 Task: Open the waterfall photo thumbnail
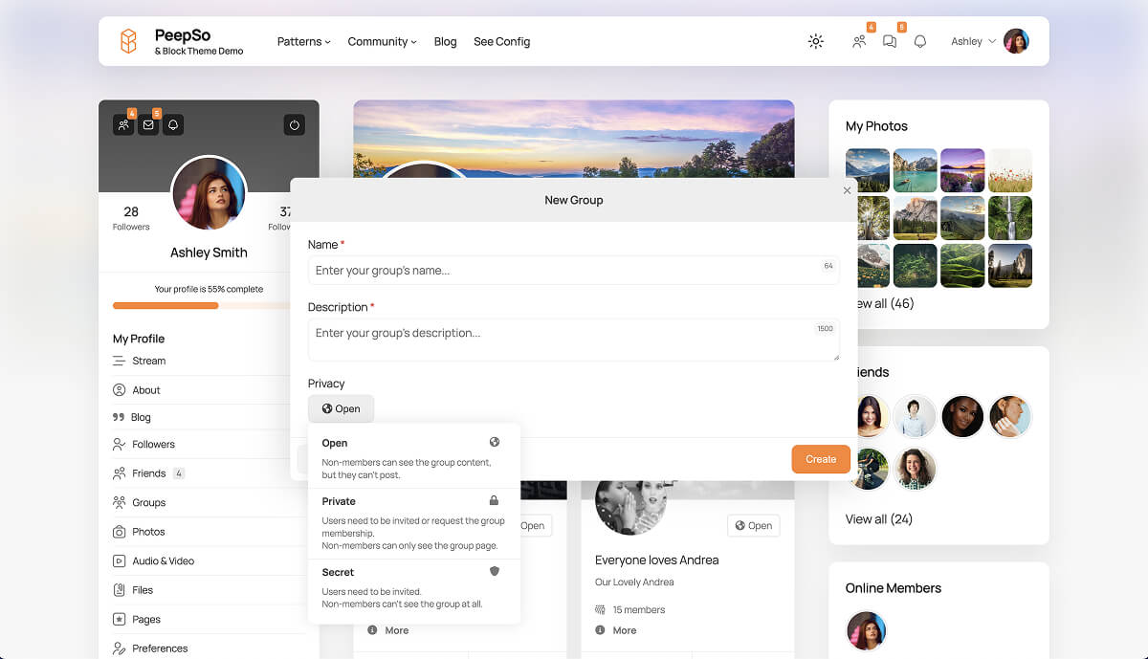click(x=1010, y=218)
